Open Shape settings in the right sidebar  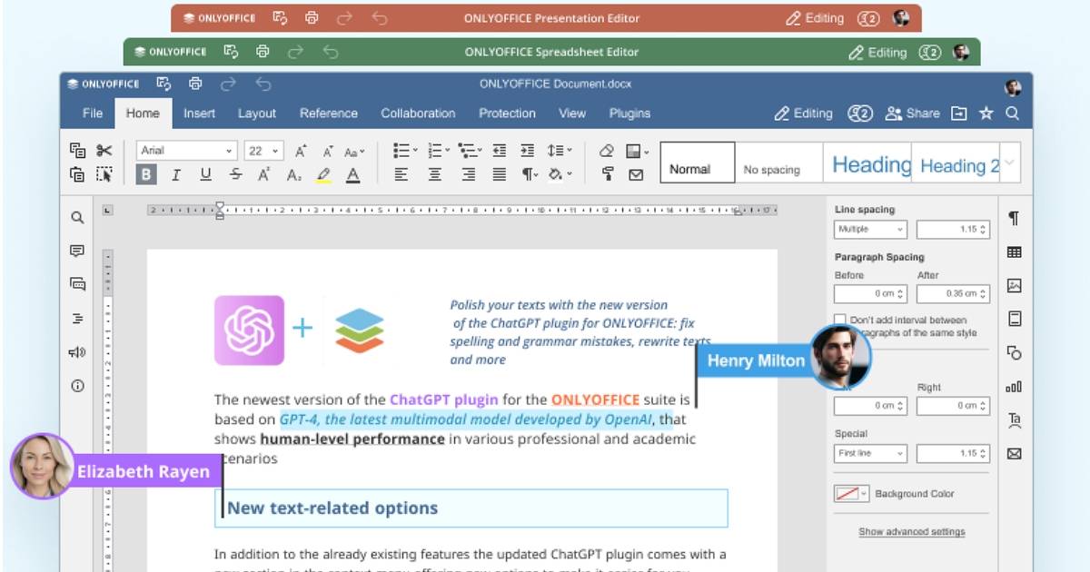tap(1014, 352)
